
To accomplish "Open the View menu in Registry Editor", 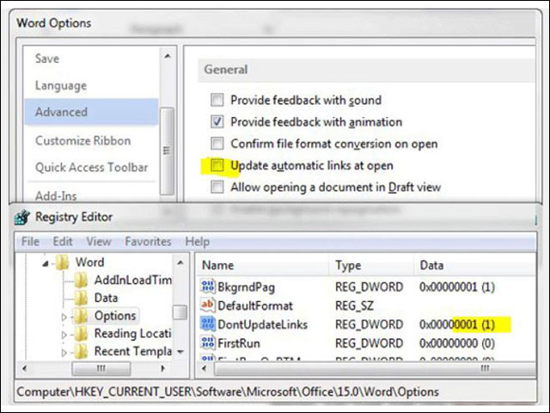I will tap(99, 242).
